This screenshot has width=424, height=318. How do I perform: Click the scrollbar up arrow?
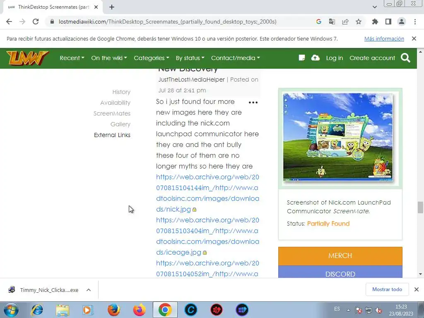pos(420,52)
